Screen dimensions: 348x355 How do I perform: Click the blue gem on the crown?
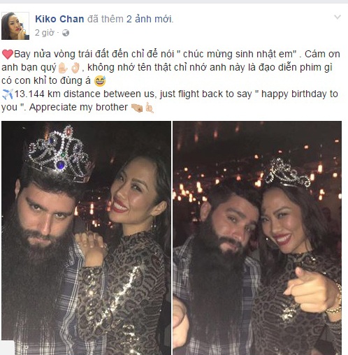click(60, 165)
